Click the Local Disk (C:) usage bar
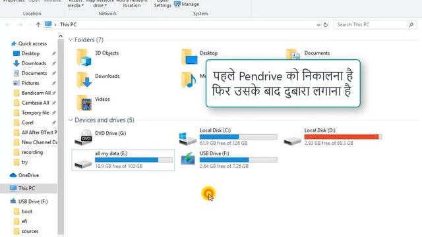This screenshot has height=237, width=422. point(239,137)
